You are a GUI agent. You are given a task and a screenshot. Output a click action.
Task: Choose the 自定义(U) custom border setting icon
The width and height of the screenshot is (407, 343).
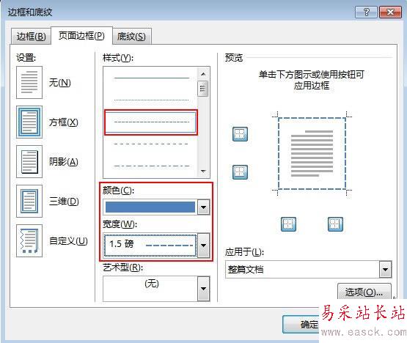point(29,241)
